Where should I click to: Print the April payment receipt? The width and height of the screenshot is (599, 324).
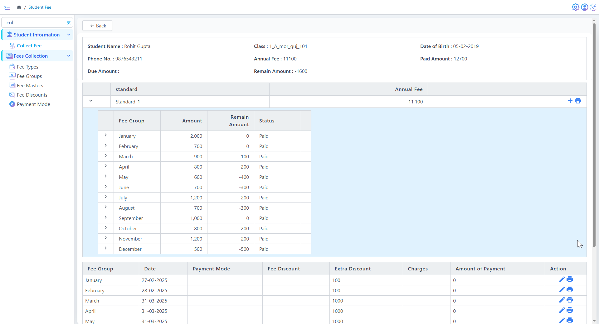click(570, 310)
